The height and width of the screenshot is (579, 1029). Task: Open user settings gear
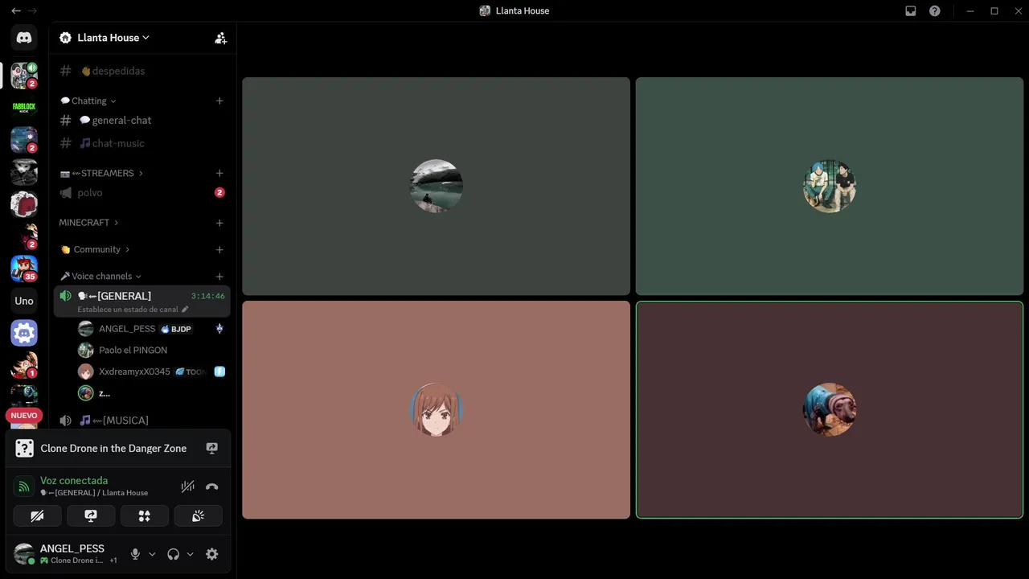tap(212, 554)
